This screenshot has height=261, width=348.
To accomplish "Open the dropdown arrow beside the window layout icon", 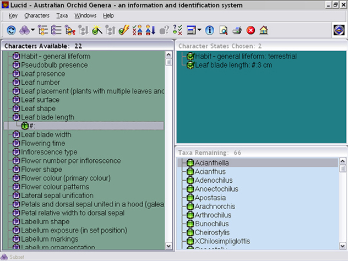I will [199, 30].
